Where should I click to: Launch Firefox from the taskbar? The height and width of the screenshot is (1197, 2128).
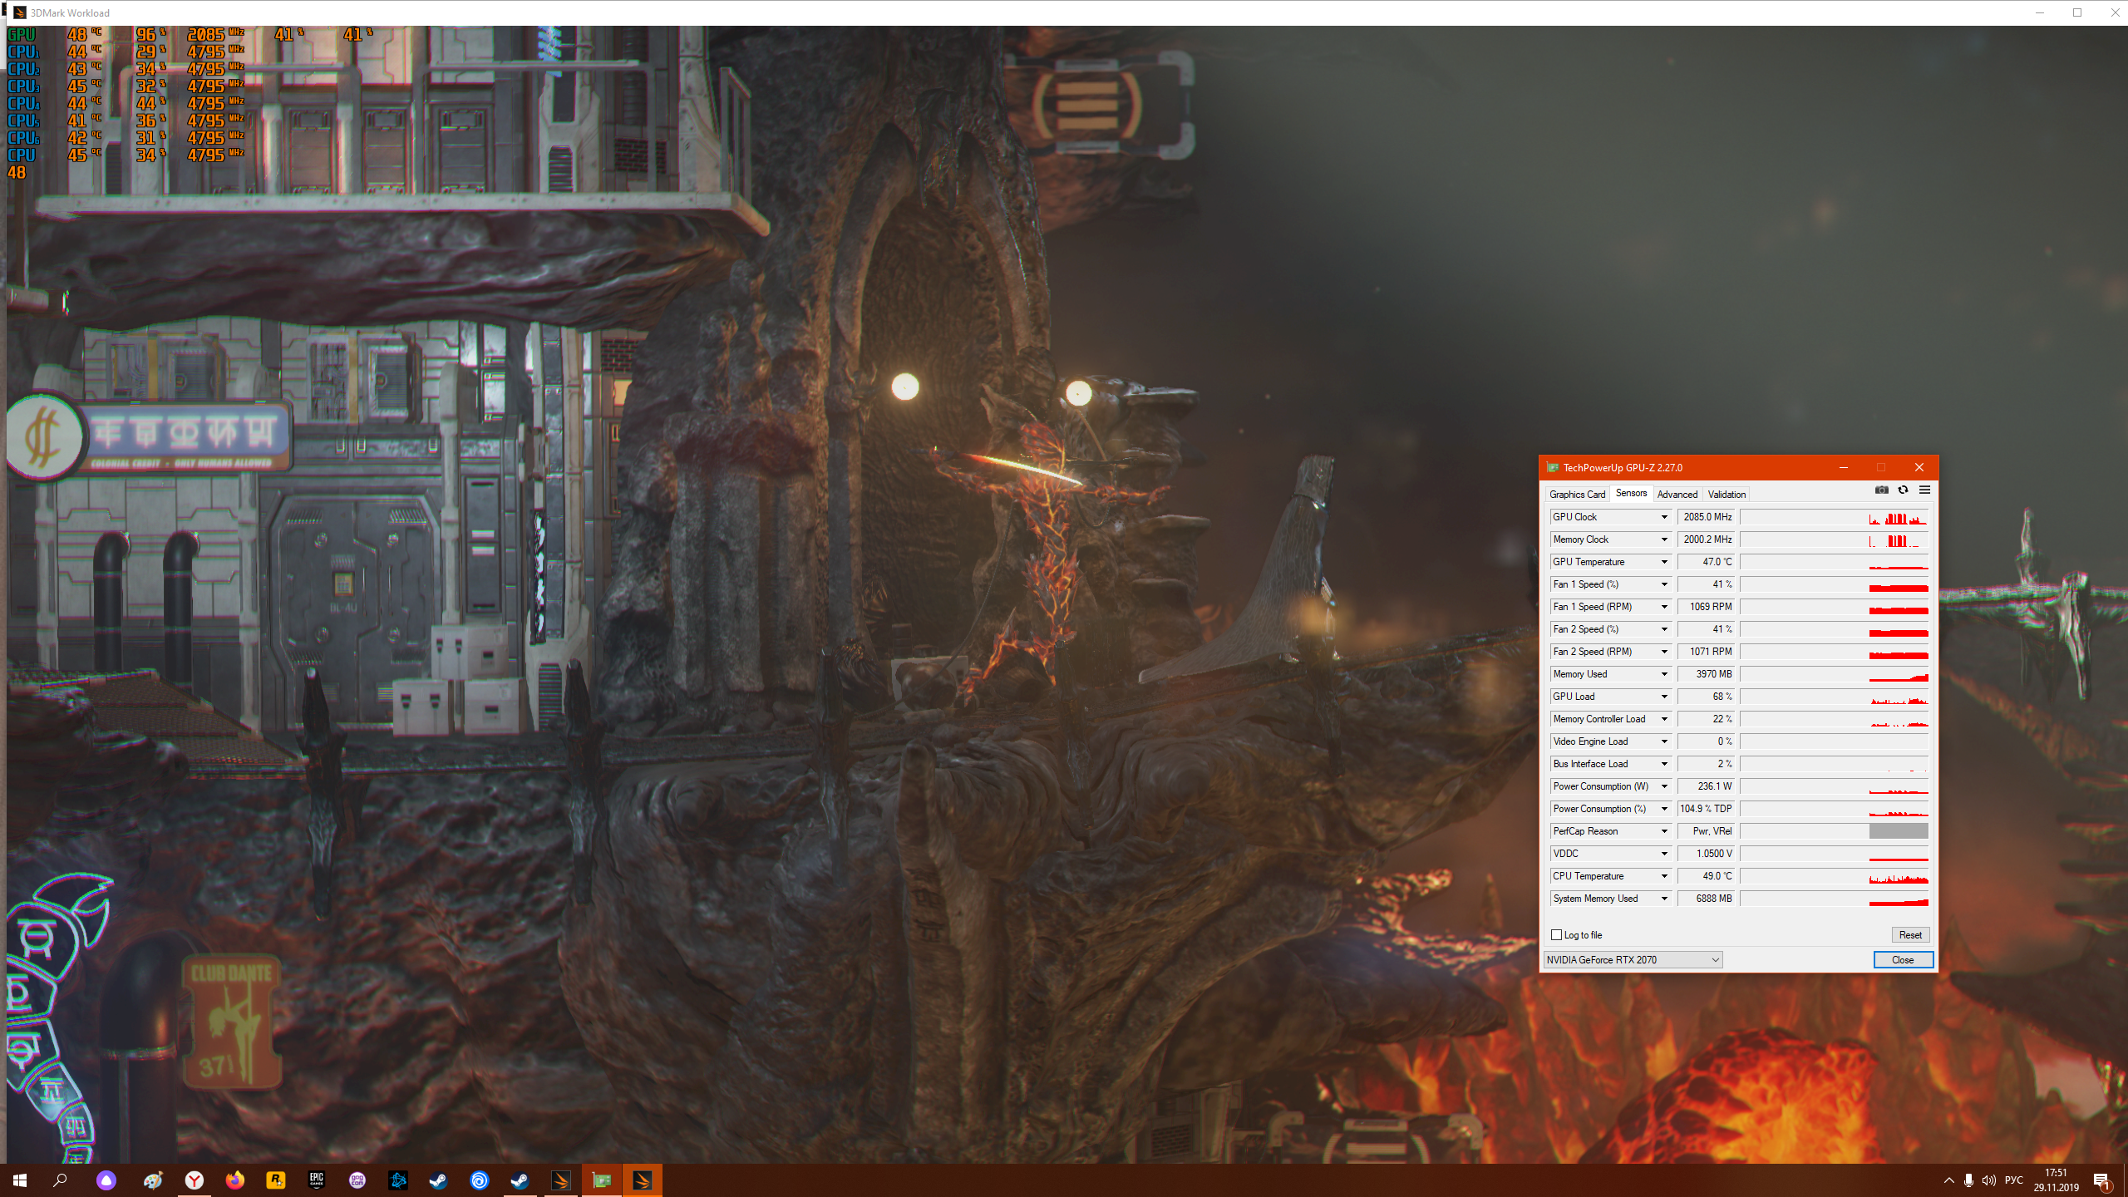point(234,1180)
